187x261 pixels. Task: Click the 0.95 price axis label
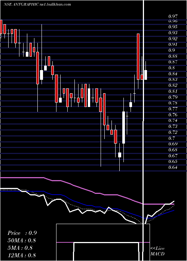coord(173,26)
